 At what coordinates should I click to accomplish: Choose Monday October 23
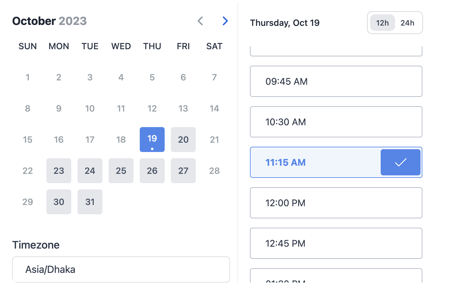click(59, 171)
